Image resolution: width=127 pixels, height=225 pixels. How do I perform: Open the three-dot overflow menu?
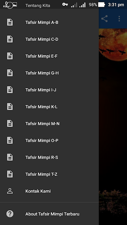(119, 19)
